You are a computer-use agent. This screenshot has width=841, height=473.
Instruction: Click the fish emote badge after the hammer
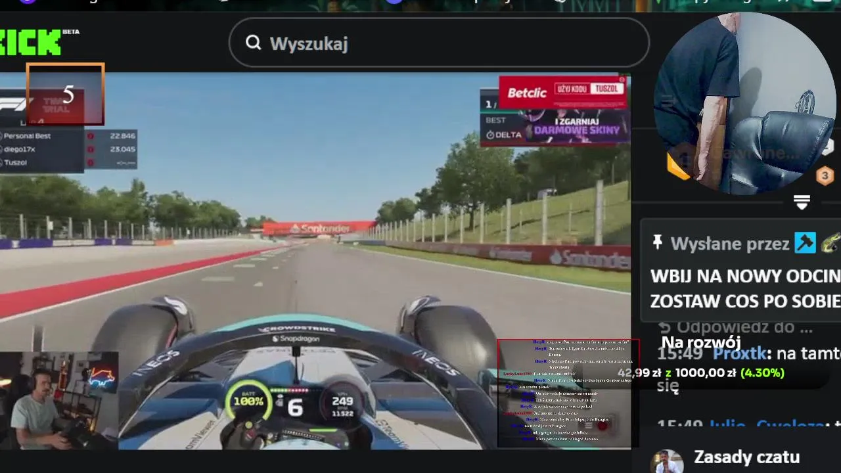(x=830, y=242)
